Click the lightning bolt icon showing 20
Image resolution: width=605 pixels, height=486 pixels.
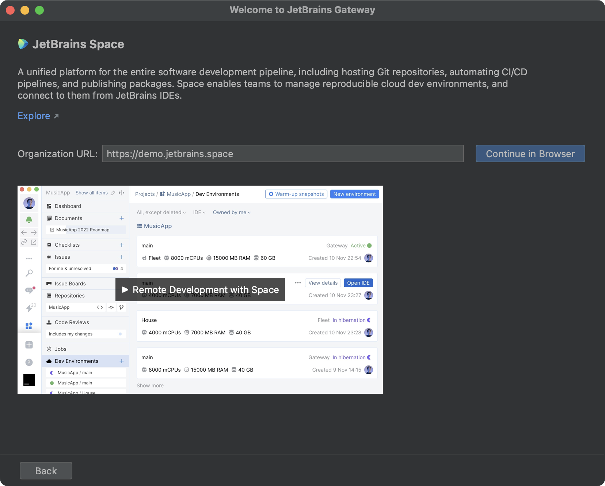coord(30,308)
